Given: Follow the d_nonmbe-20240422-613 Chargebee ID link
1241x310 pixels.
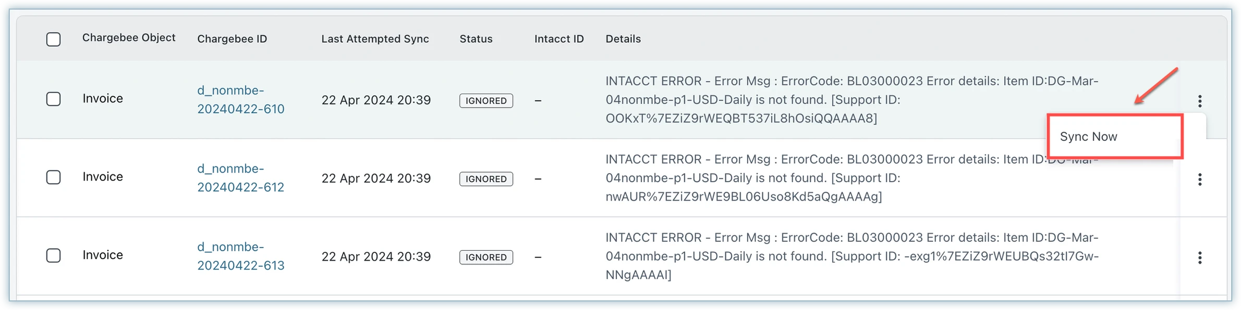Looking at the screenshot, I should (240, 256).
